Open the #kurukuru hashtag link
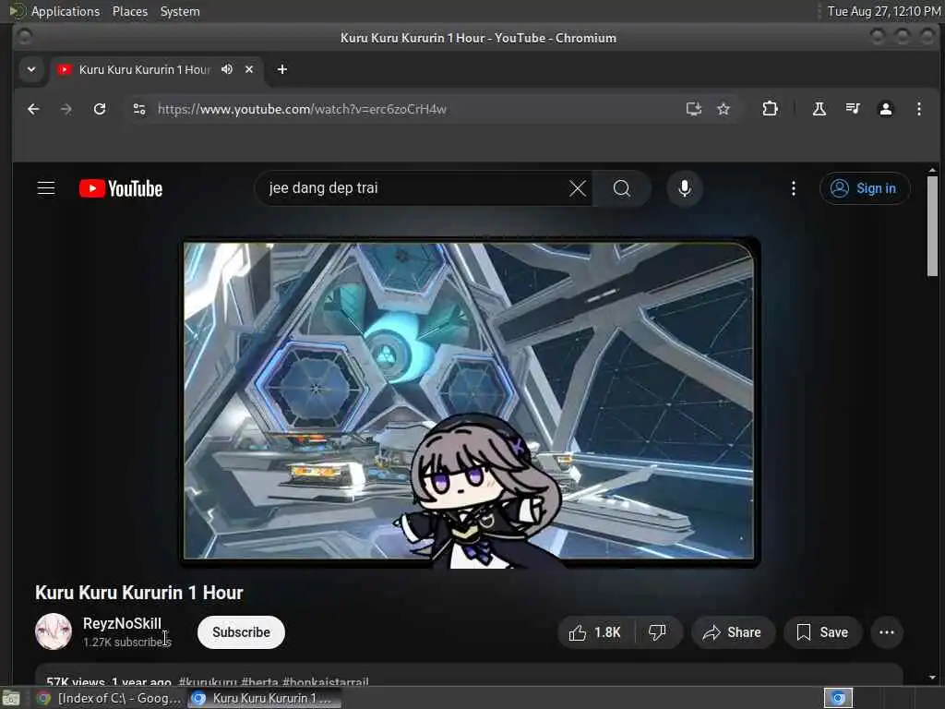Screen dimensions: 945x709 click(208, 682)
